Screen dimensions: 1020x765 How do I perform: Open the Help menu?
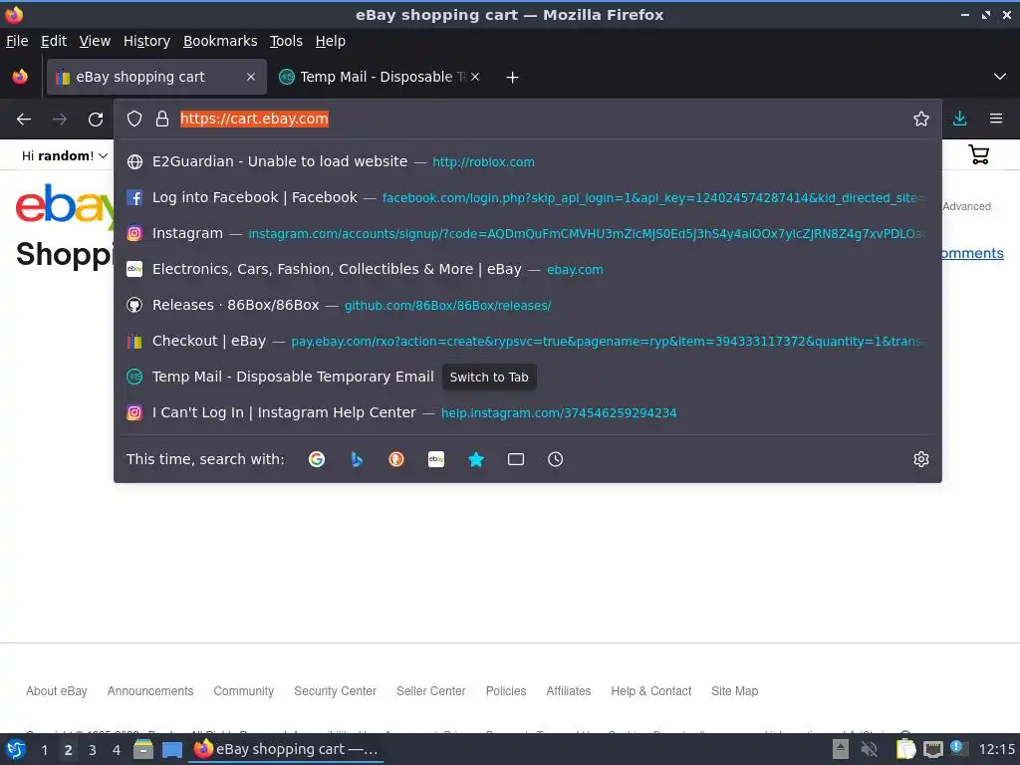(330, 41)
